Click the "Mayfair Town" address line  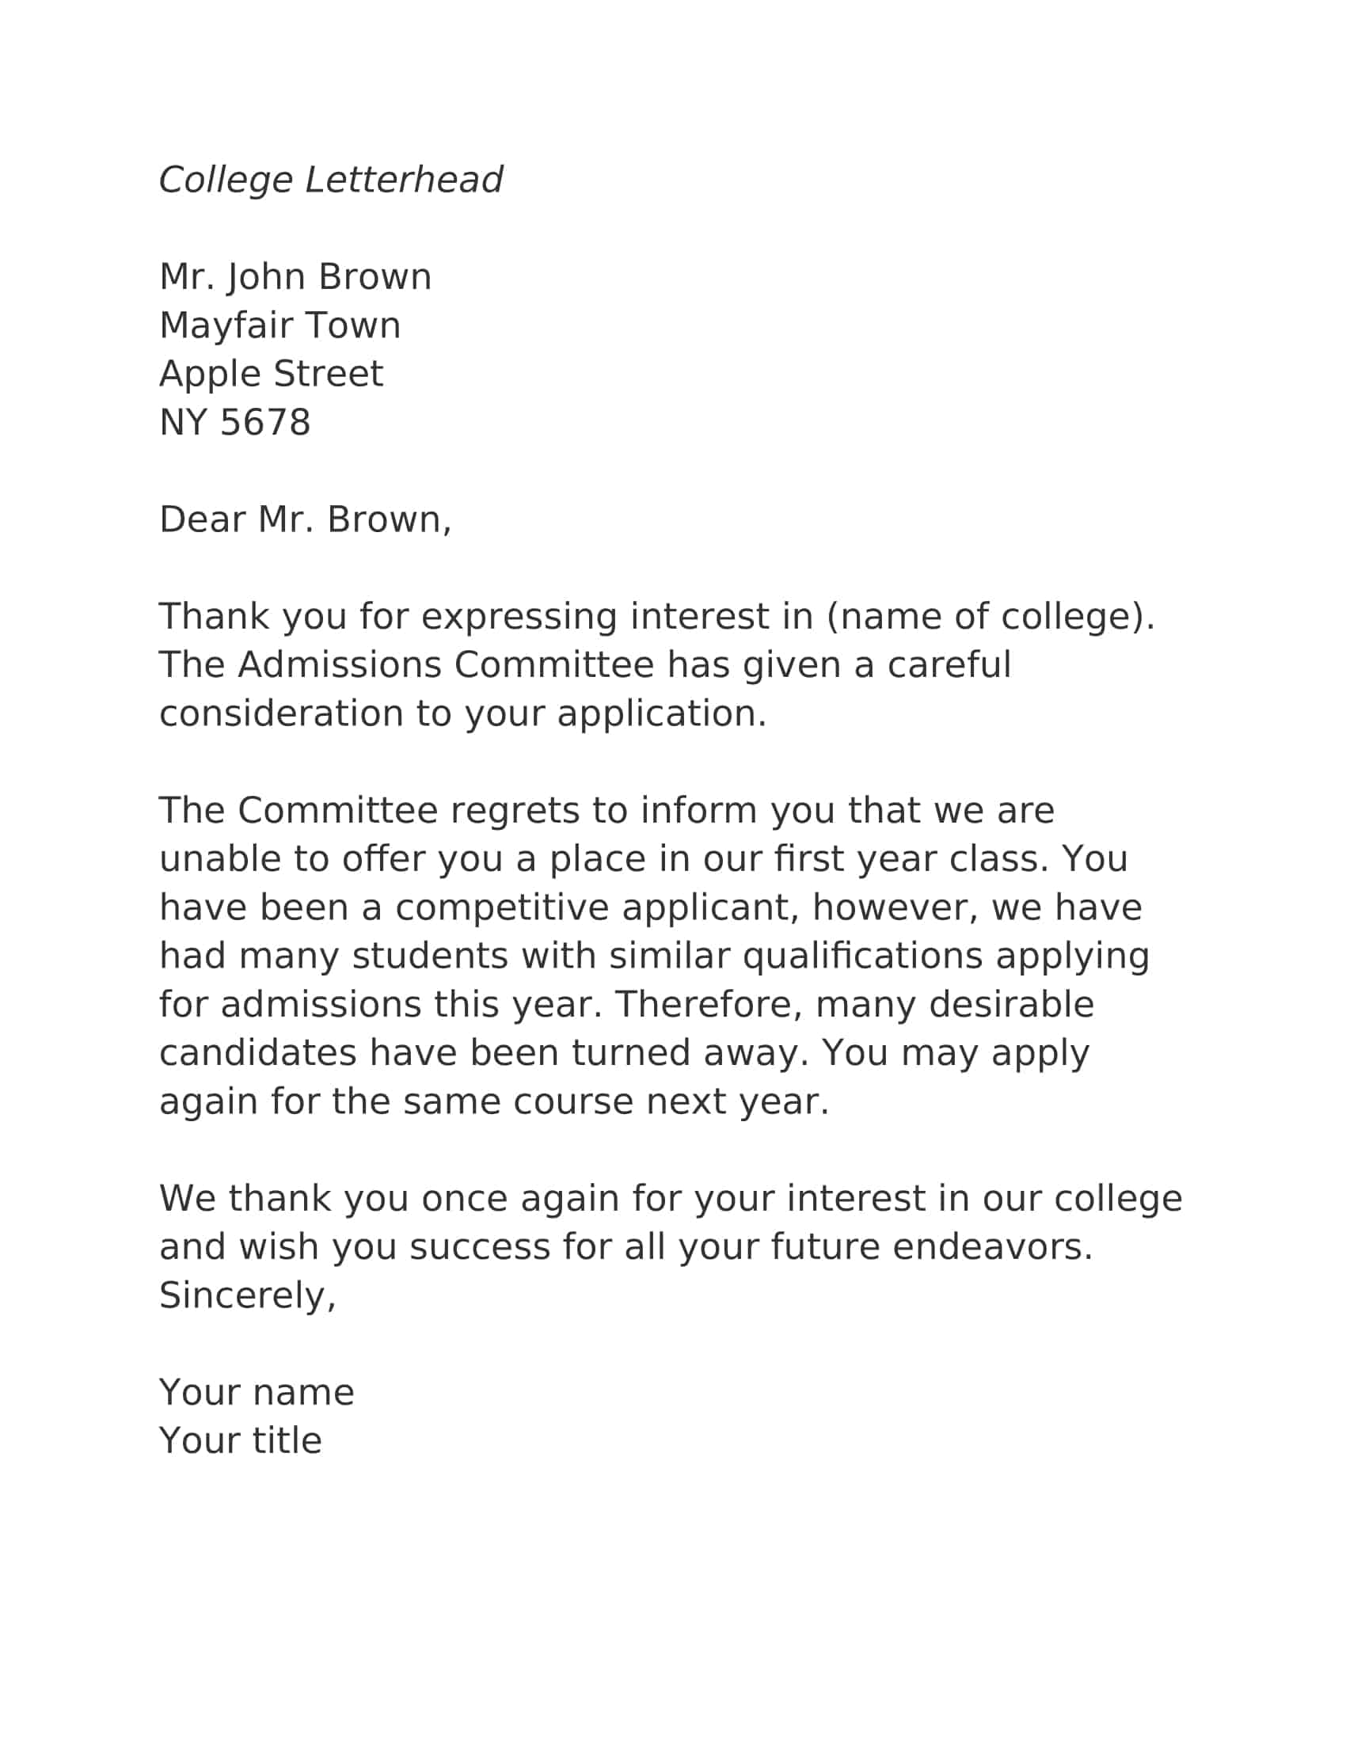(279, 325)
